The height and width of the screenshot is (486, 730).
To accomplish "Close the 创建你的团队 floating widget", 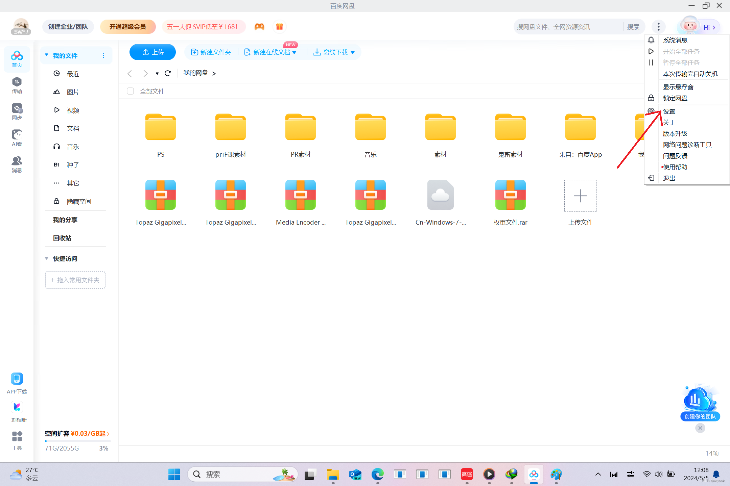I will pos(700,428).
